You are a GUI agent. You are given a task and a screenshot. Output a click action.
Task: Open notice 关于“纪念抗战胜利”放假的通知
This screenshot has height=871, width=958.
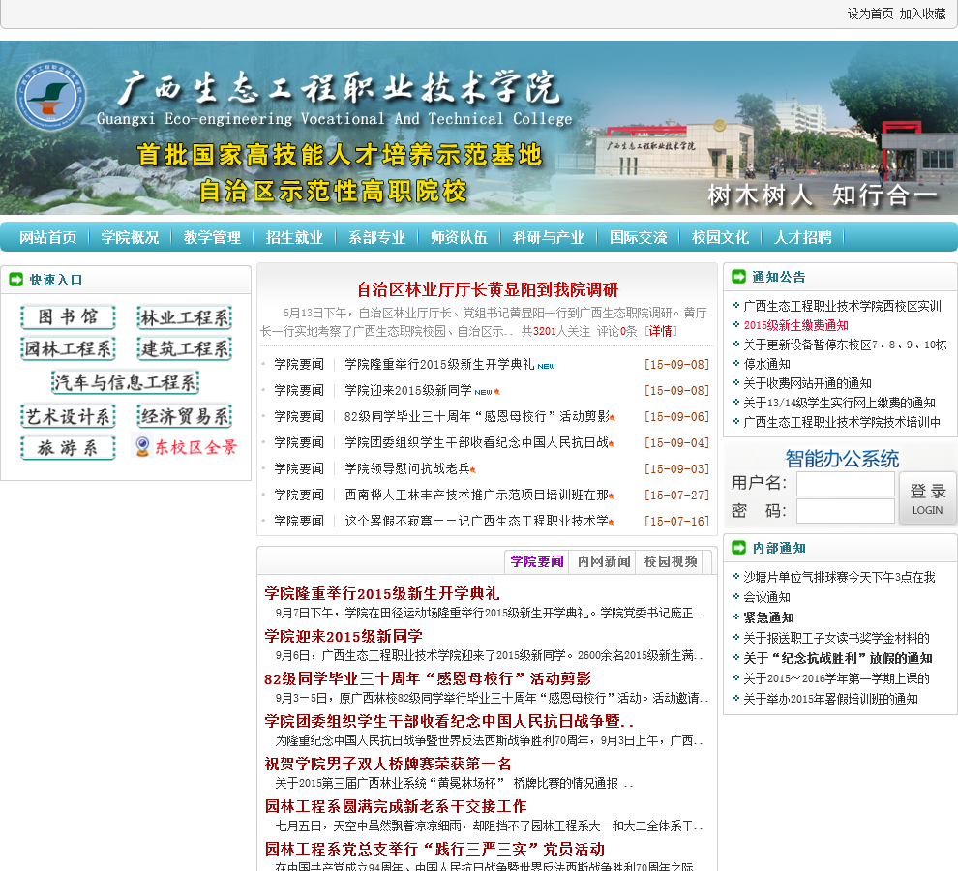tap(838, 658)
